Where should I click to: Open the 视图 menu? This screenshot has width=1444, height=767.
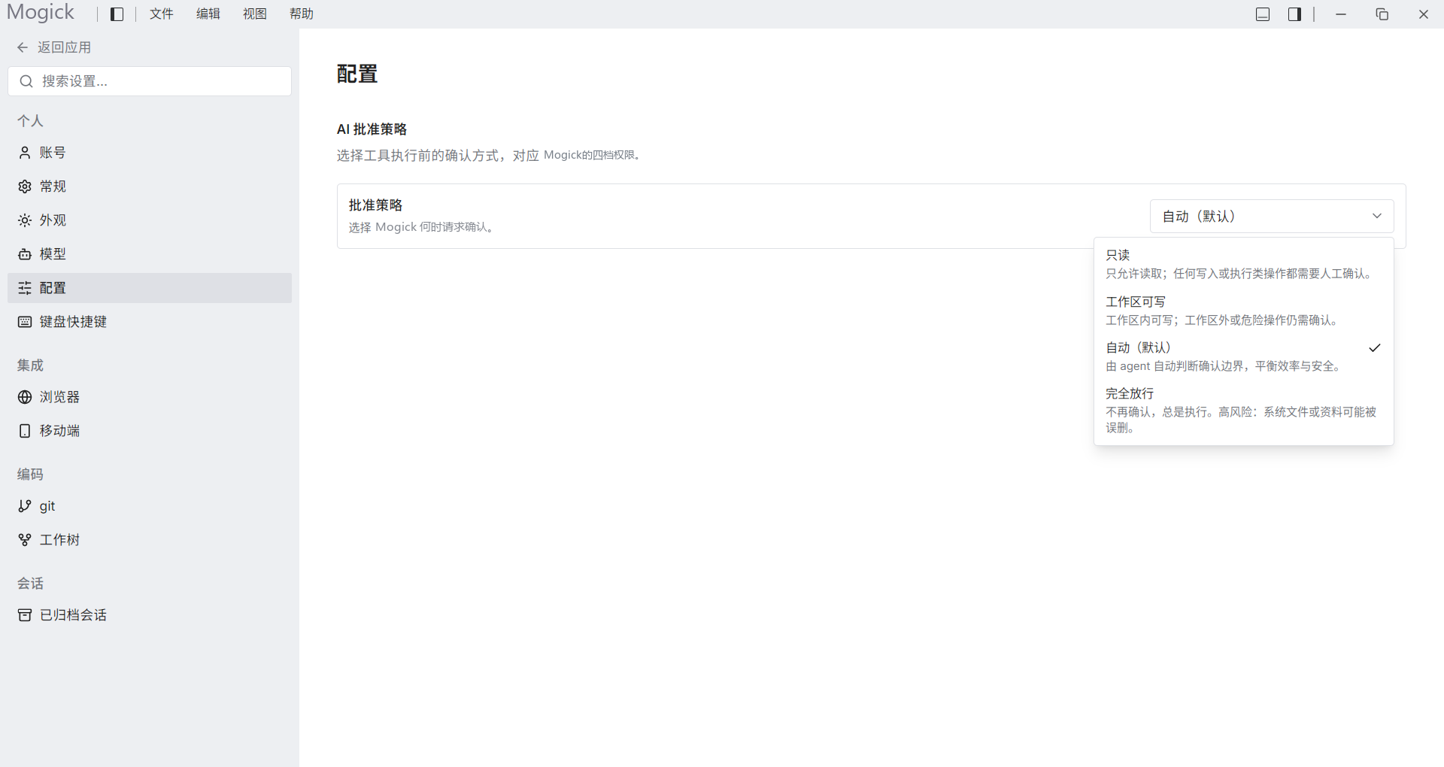tap(255, 14)
